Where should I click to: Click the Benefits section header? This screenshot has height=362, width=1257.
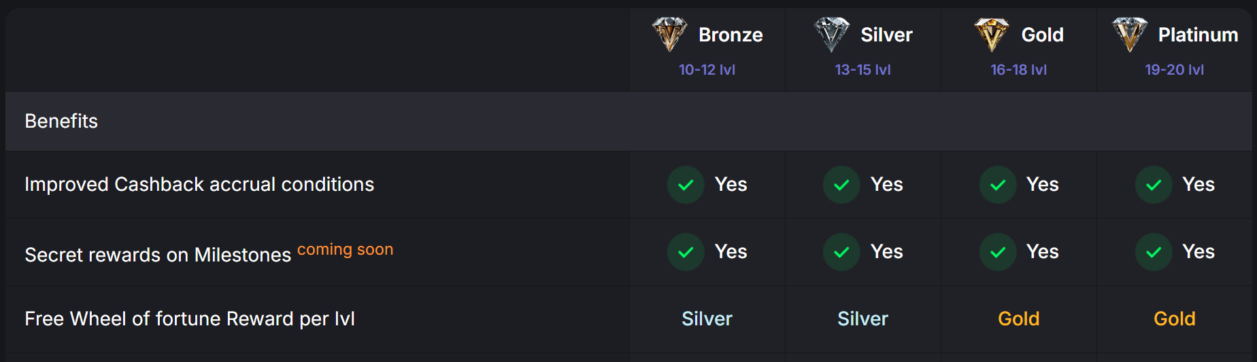click(61, 121)
